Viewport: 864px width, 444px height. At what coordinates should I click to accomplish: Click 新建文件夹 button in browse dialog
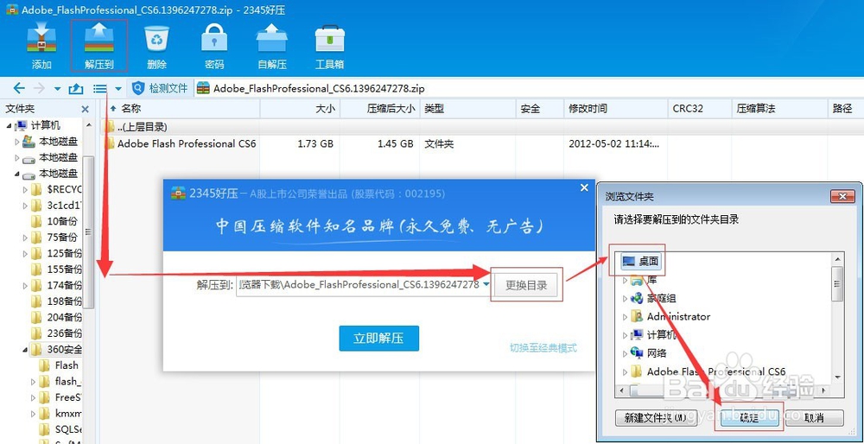click(655, 417)
